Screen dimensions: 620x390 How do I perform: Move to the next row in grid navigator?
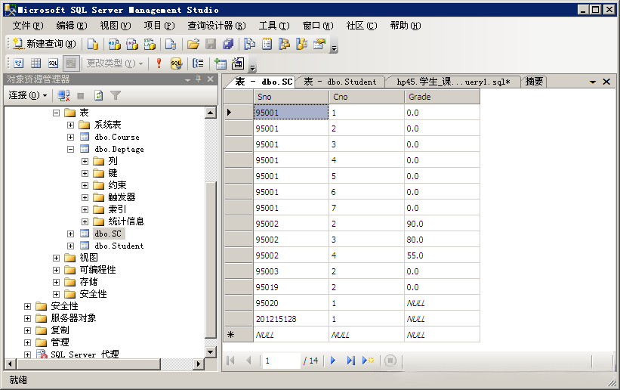333,361
